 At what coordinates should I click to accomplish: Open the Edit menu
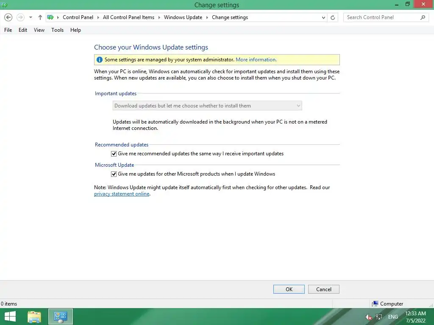coord(23,30)
